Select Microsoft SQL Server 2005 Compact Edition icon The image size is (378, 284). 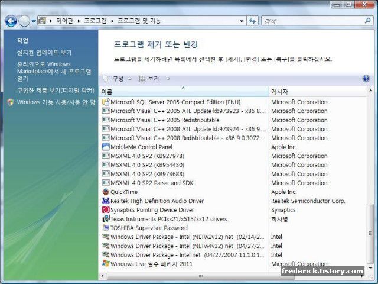click(106, 102)
